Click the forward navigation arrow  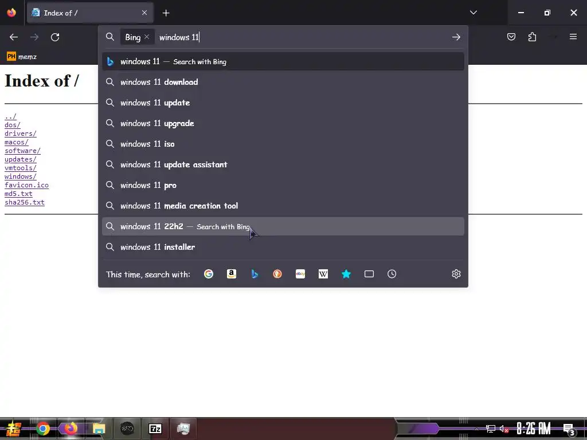pos(34,37)
